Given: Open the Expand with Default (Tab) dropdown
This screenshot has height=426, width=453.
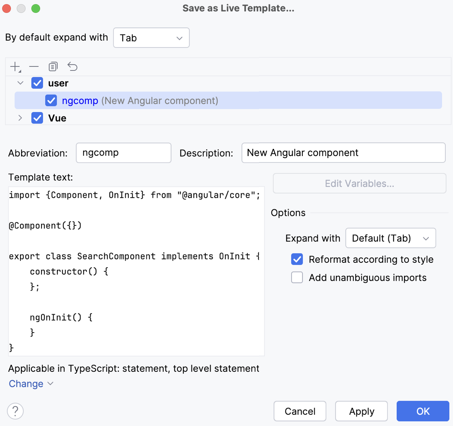Looking at the screenshot, I should pyautogui.click(x=390, y=238).
